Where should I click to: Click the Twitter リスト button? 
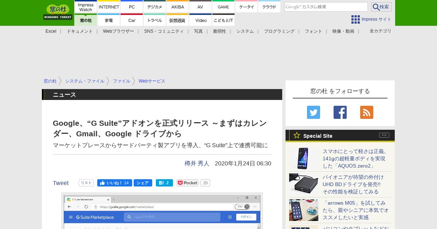[x=86, y=183]
